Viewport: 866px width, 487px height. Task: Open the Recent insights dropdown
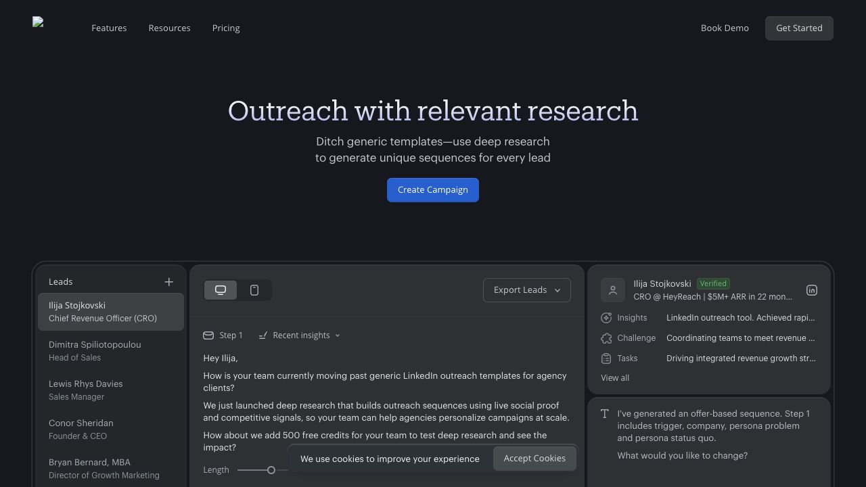[x=300, y=335]
